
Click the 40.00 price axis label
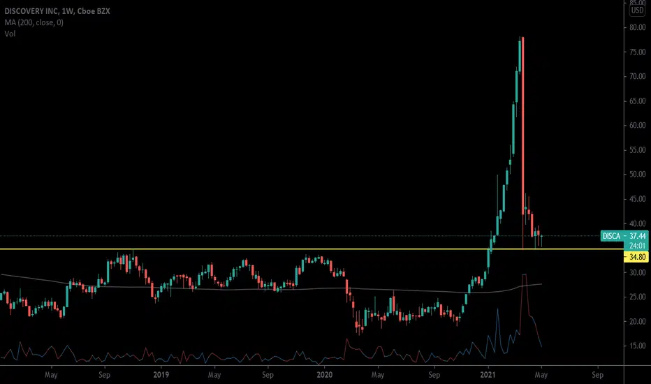tap(637, 223)
